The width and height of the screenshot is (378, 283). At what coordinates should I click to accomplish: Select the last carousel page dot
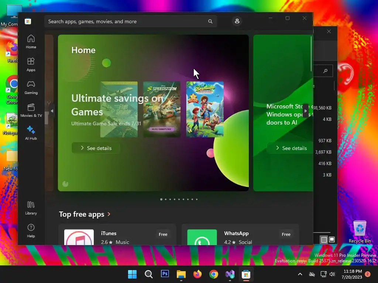click(197, 199)
